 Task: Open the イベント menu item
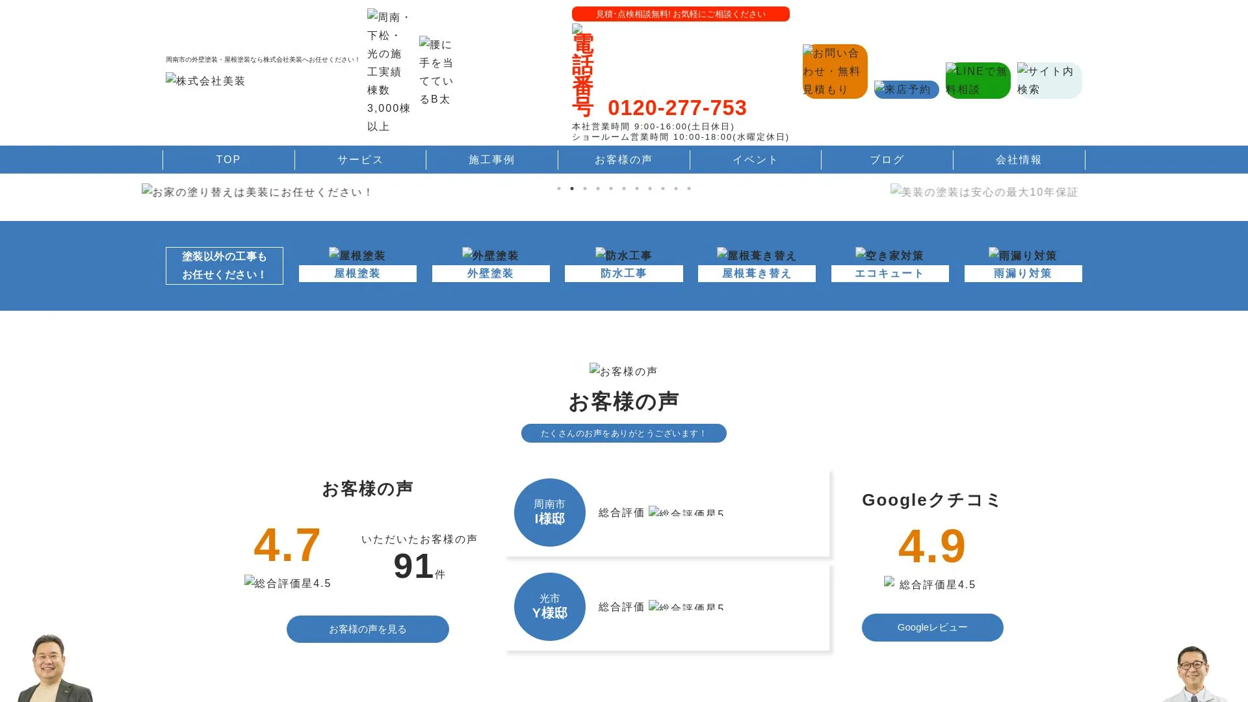point(755,160)
